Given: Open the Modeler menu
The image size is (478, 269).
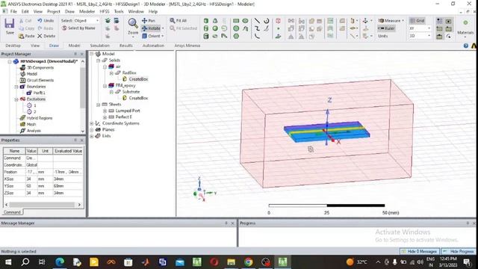Looking at the screenshot, I should tap(87, 11).
